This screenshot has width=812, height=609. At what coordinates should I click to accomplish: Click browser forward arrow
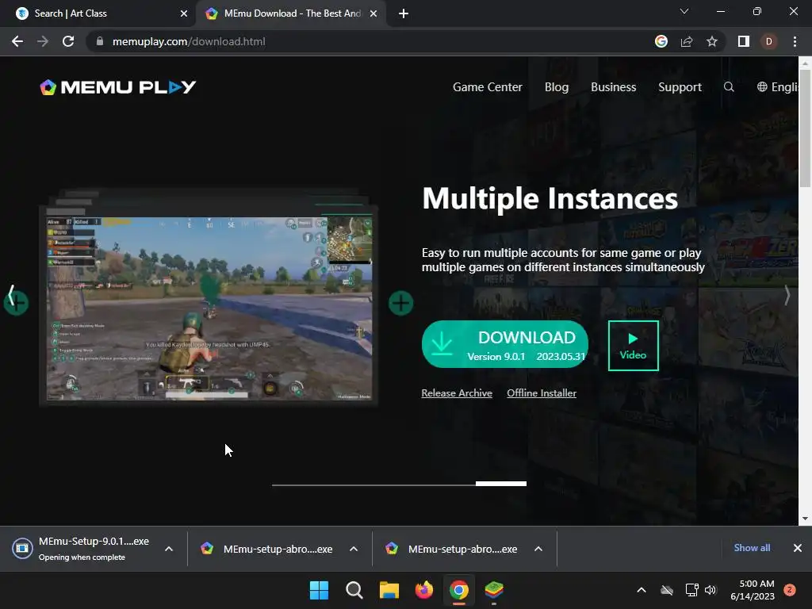(43, 41)
